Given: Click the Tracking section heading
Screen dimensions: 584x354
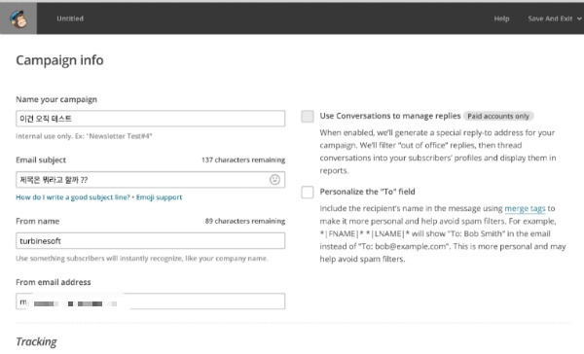Looking at the screenshot, I should (36, 341).
